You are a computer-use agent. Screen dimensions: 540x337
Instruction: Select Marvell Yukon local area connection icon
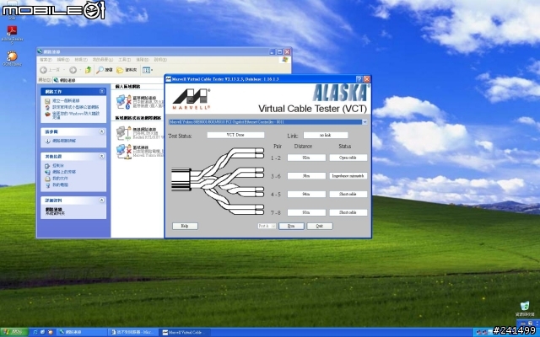point(123,152)
